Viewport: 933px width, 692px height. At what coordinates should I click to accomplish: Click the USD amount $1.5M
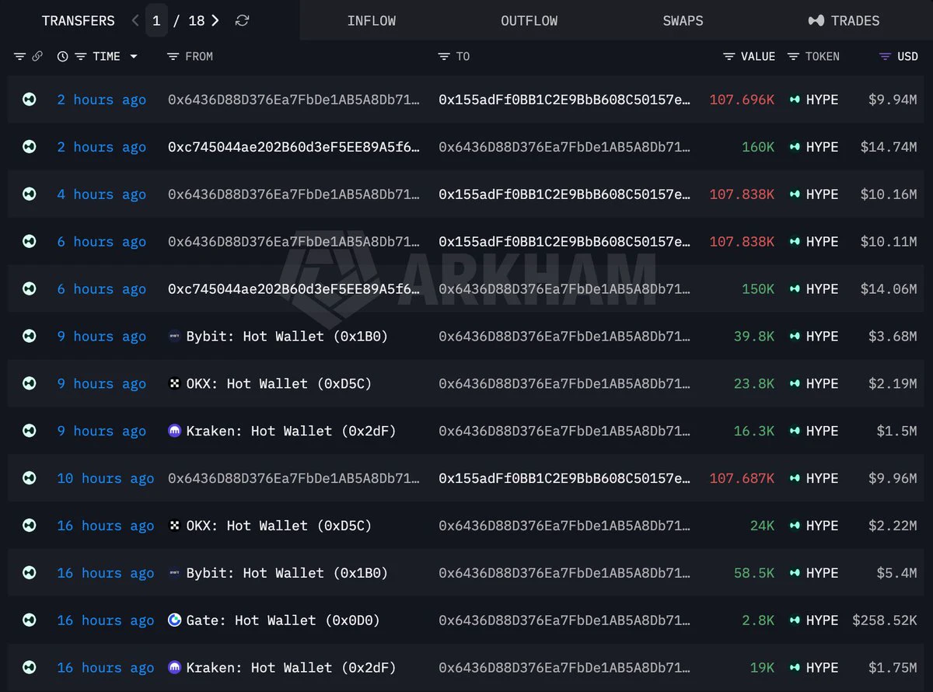[896, 431]
